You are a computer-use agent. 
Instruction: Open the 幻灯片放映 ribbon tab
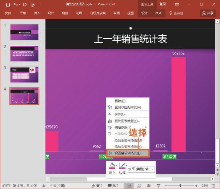click(x=98, y=13)
